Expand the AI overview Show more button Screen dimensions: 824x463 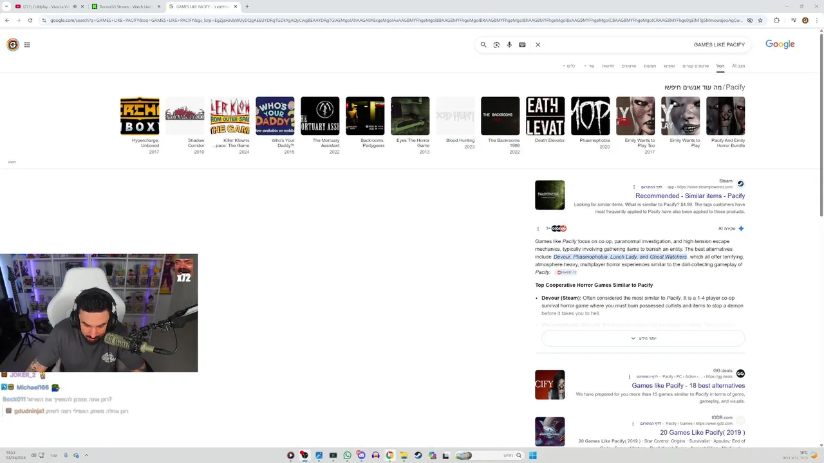643,338
